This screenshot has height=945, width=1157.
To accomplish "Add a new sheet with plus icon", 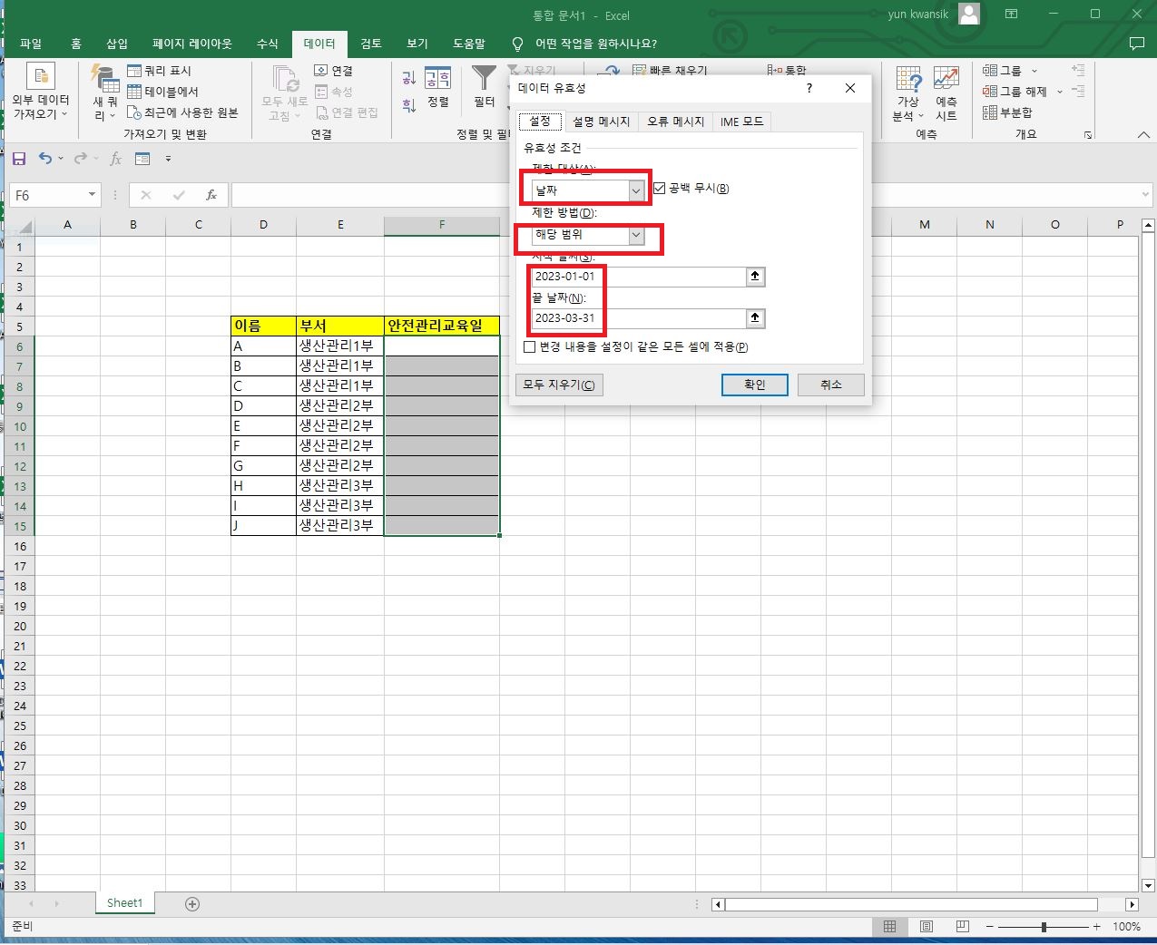I will (x=192, y=903).
